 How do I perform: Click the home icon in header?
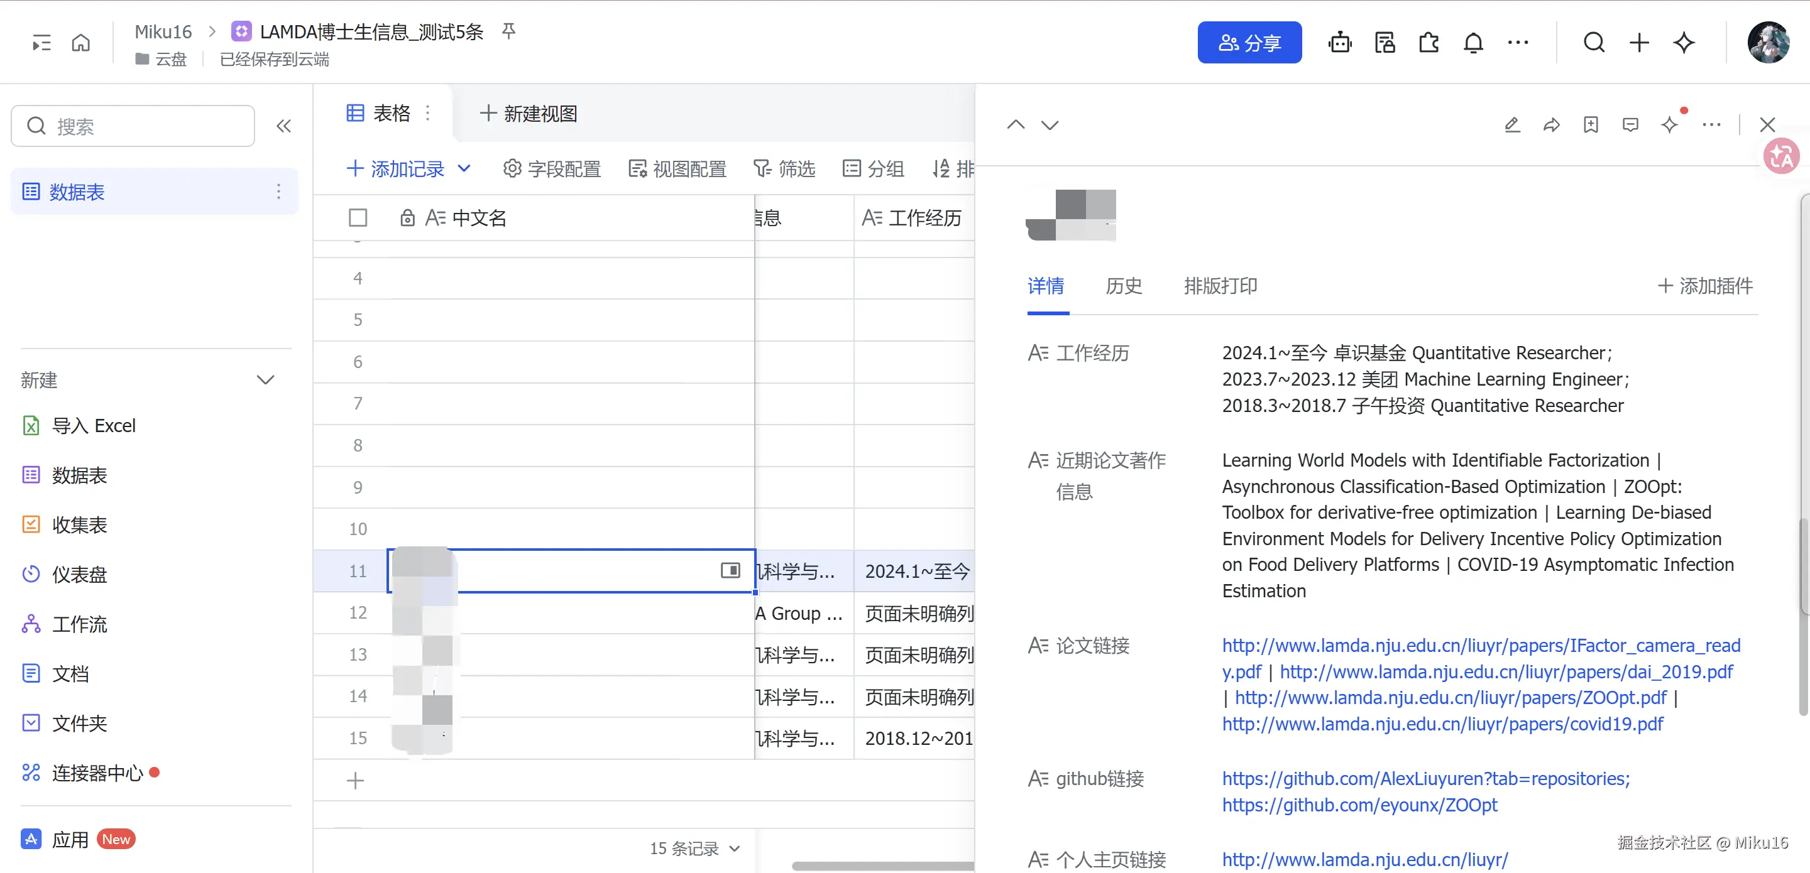click(x=81, y=43)
